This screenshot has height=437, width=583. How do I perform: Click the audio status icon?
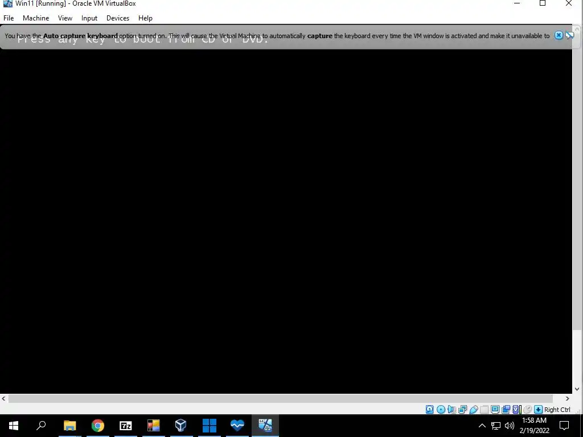tap(451, 410)
